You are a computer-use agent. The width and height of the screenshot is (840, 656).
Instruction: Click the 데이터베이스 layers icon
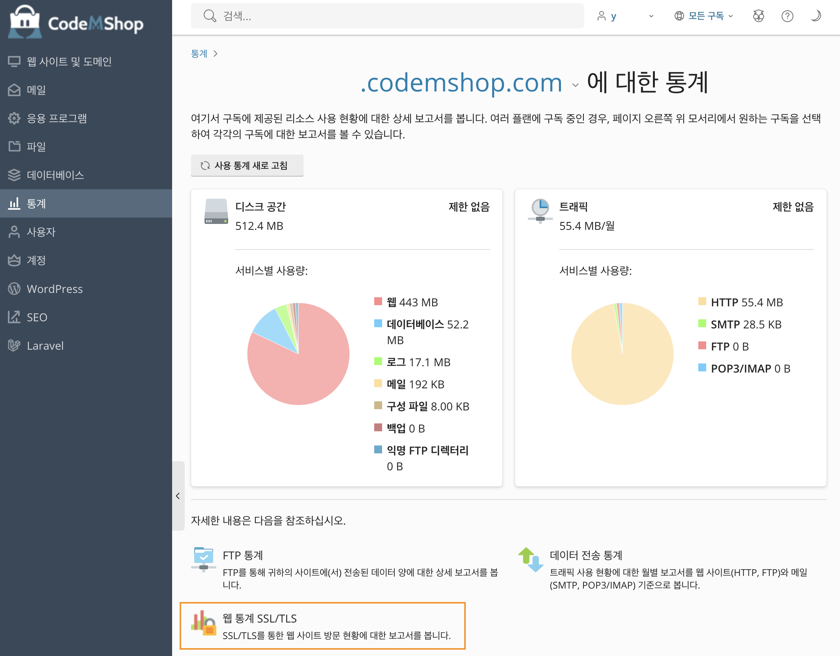coord(14,175)
